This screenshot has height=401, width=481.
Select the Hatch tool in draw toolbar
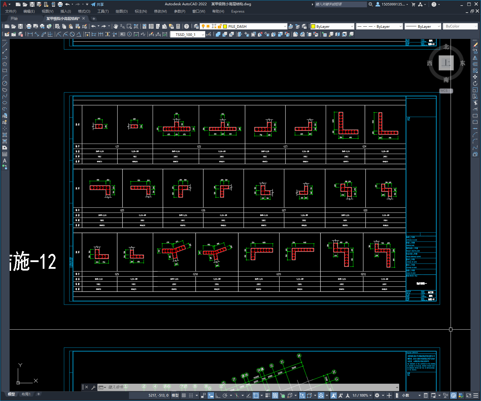(5, 135)
